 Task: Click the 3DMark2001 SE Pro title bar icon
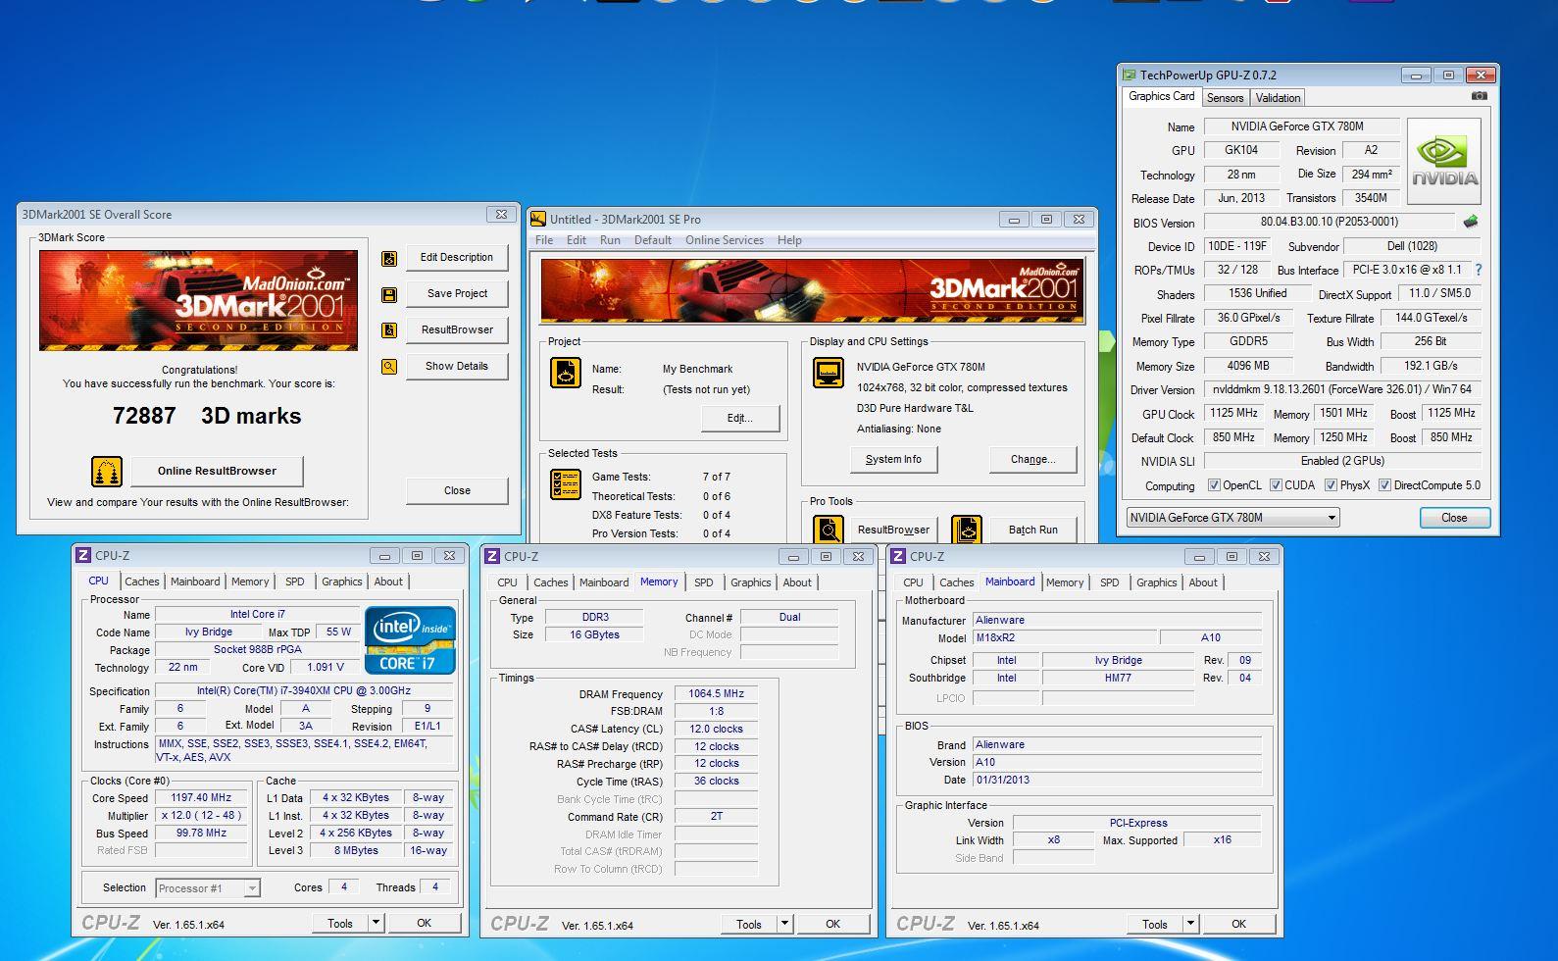[538, 219]
